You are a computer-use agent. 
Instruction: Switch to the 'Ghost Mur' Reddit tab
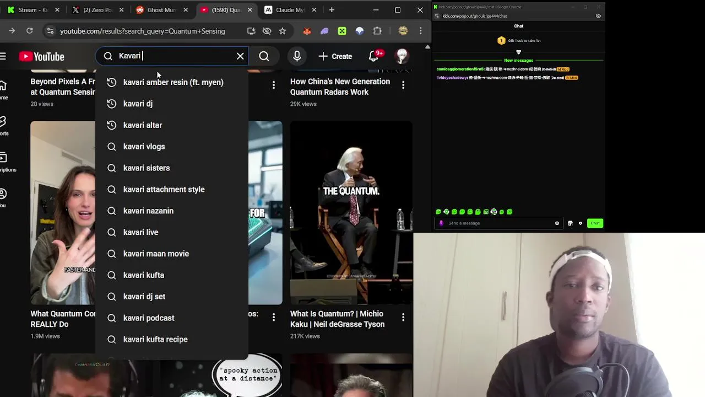pos(161,10)
